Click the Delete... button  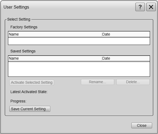[133, 82]
